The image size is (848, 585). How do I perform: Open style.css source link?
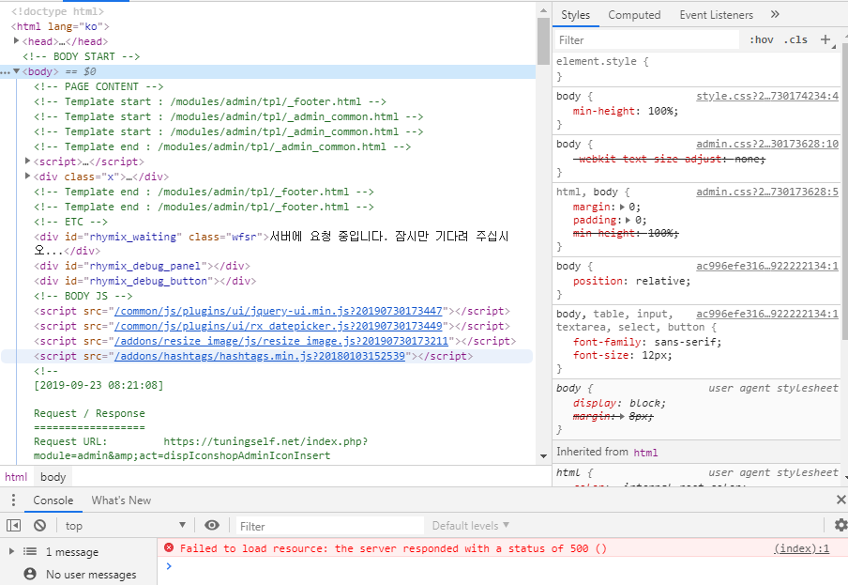[767, 96]
